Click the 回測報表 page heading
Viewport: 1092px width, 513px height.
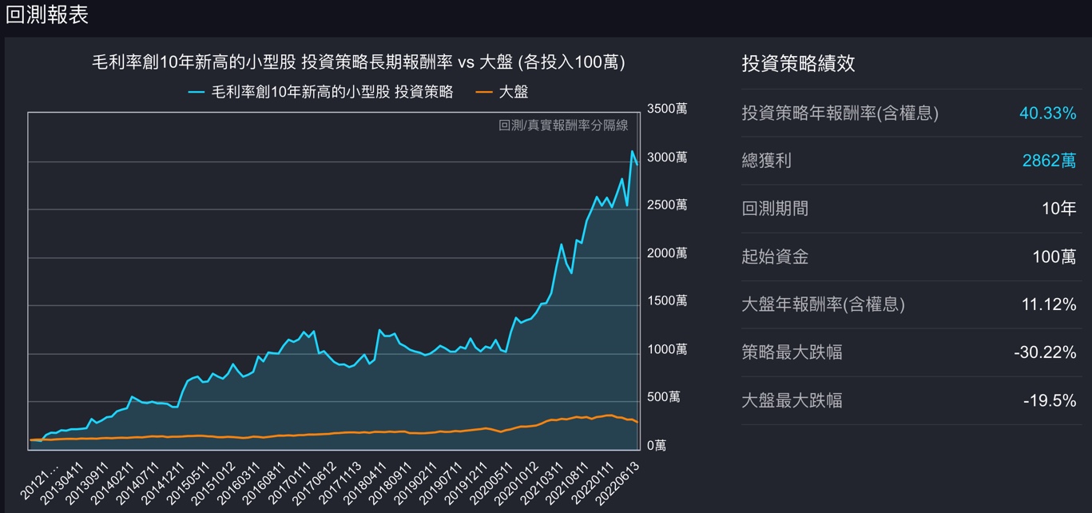(47, 14)
